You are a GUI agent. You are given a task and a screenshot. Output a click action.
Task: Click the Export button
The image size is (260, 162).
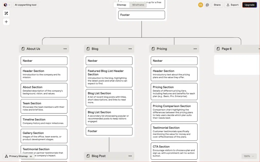pos(233,5)
